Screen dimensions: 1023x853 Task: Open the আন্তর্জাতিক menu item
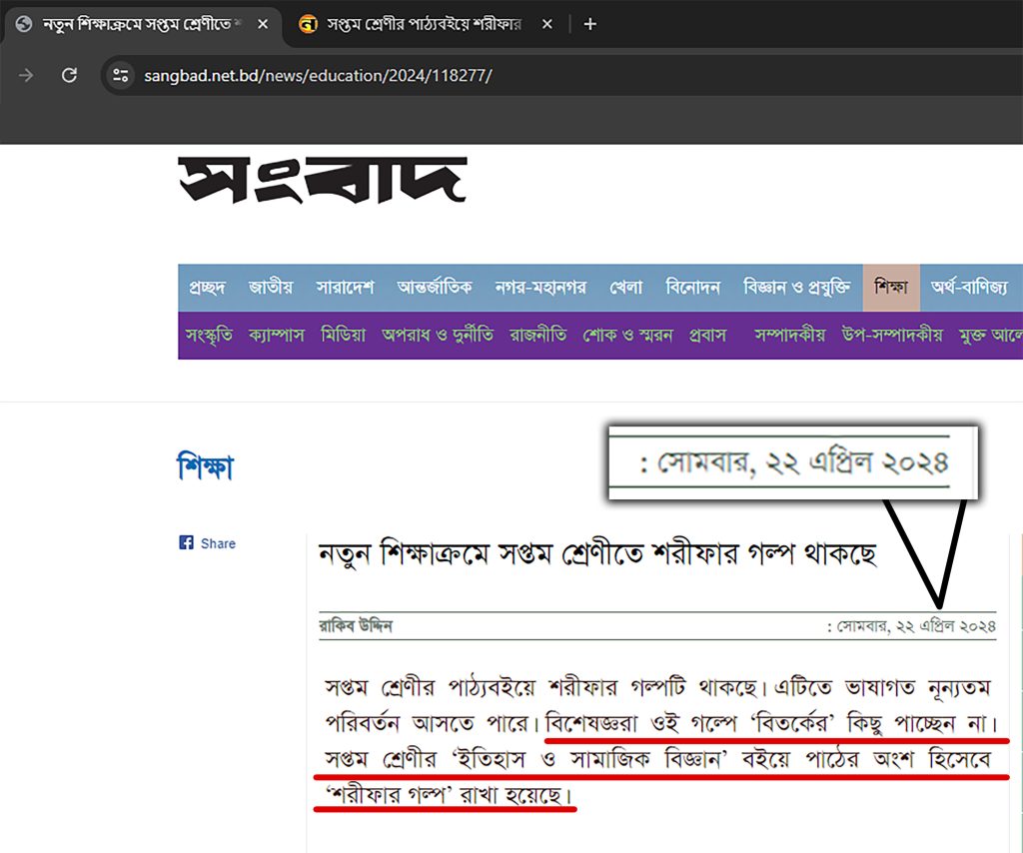pyautogui.click(x=434, y=287)
